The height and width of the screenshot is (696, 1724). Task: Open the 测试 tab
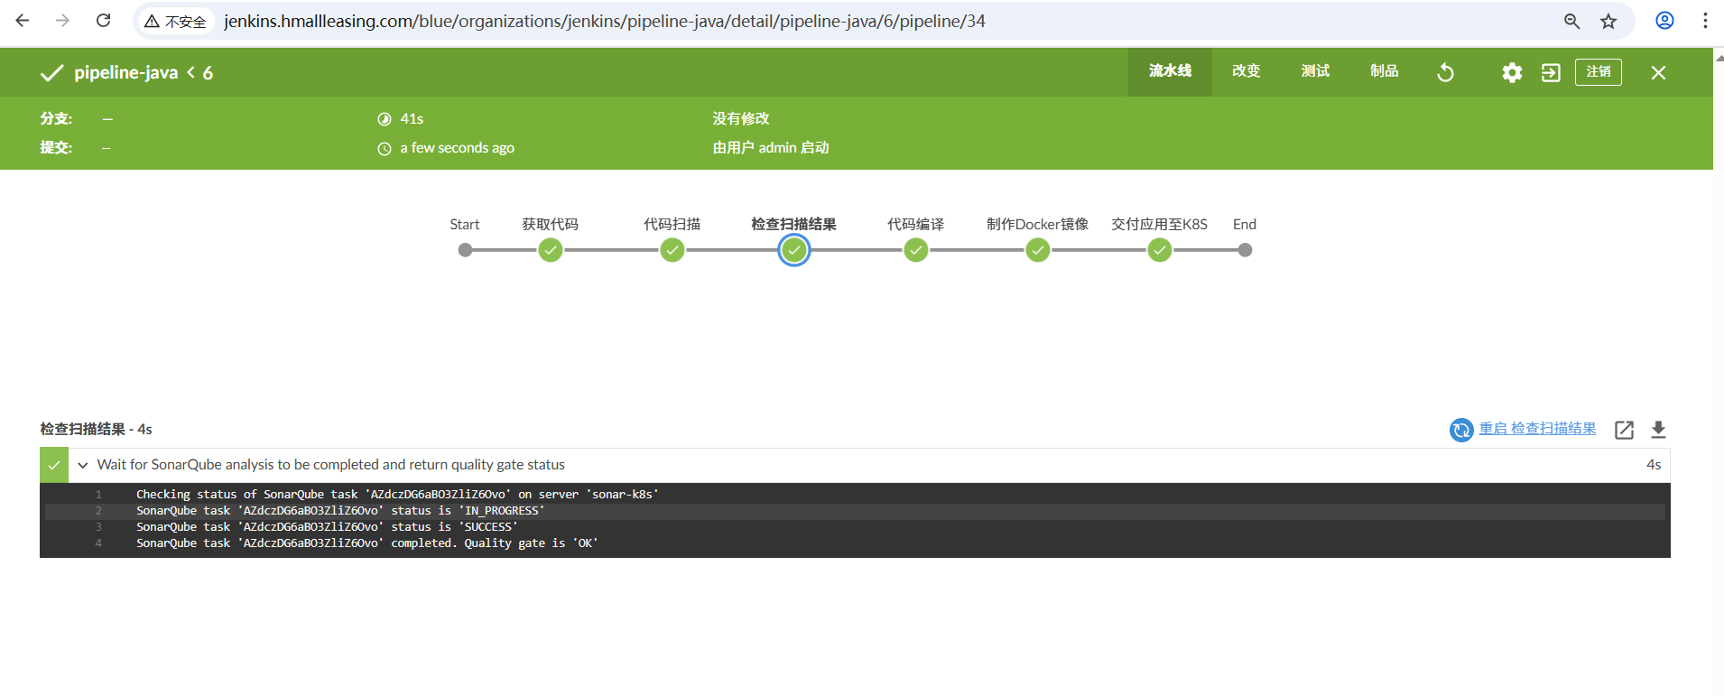click(x=1315, y=71)
